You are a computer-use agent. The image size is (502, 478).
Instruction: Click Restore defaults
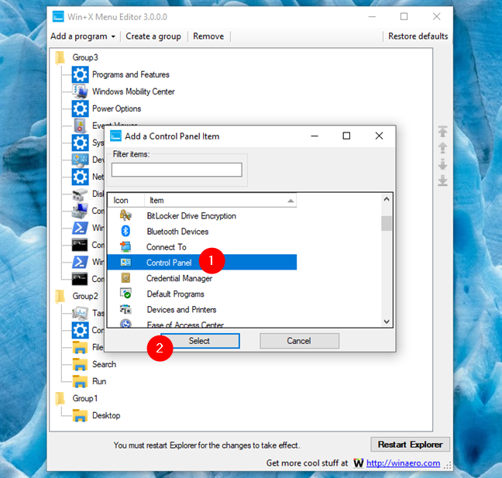tap(418, 36)
